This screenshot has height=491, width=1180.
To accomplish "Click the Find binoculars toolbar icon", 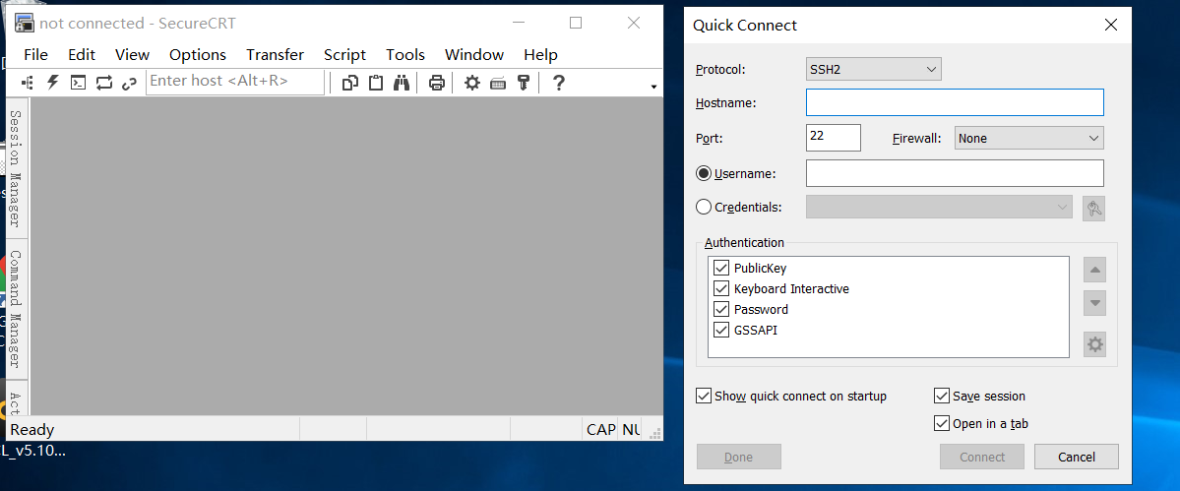I will pyautogui.click(x=402, y=83).
